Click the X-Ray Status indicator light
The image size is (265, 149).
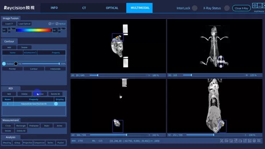point(227,8)
